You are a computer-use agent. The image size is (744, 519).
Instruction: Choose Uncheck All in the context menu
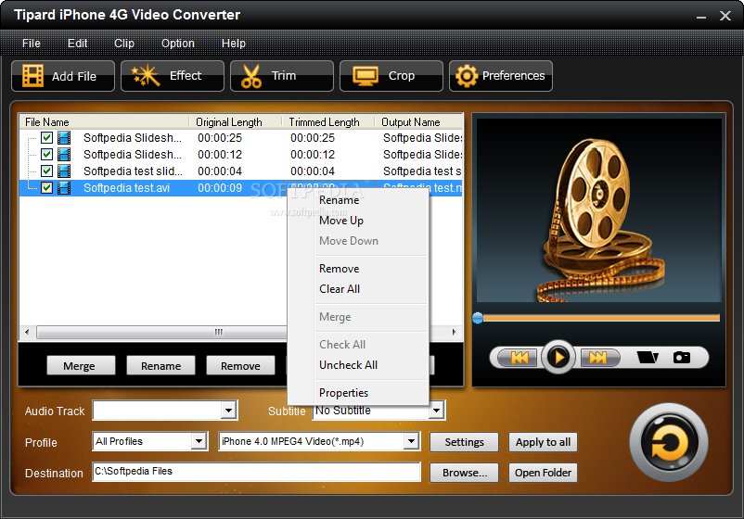[358, 365]
